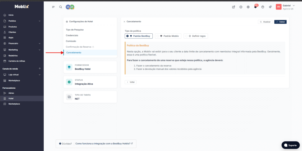Click the help question mark icon

262,7
